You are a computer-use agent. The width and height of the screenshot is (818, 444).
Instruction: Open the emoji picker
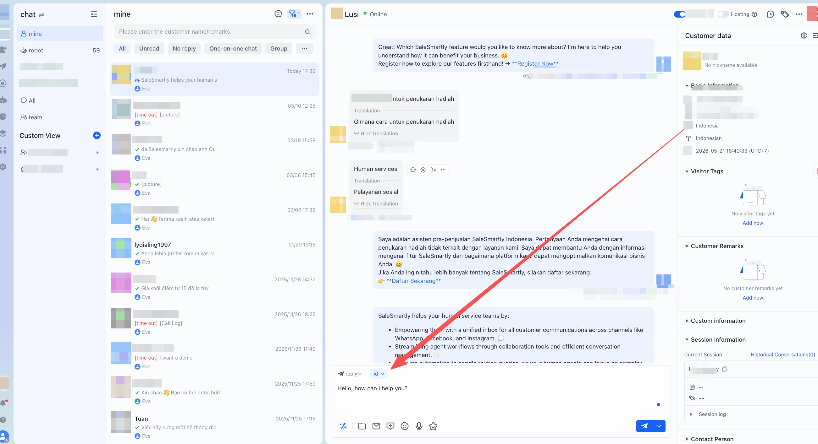405,426
